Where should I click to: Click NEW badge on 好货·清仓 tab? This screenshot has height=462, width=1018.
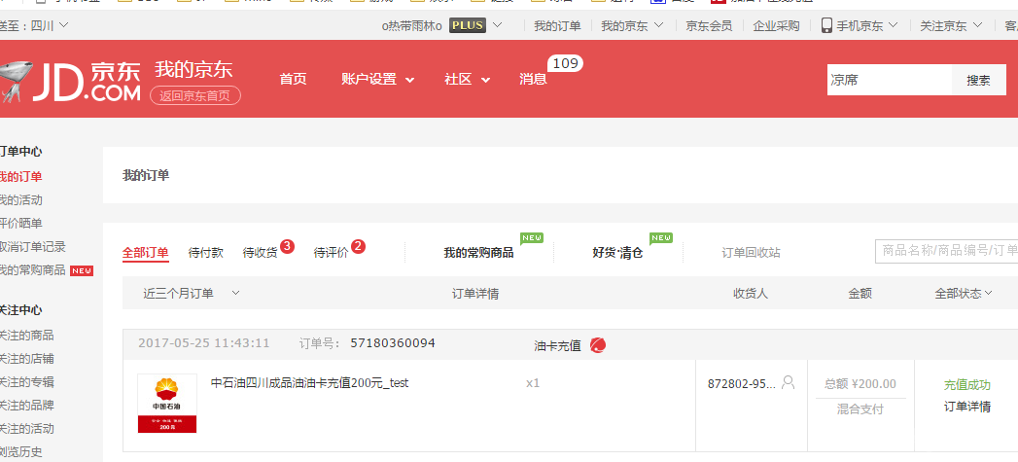[x=661, y=238]
